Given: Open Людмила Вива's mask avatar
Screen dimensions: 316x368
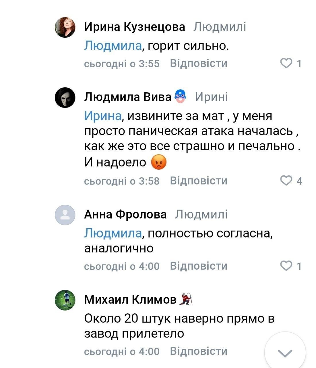Looking at the screenshot, I should [x=65, y=97].
